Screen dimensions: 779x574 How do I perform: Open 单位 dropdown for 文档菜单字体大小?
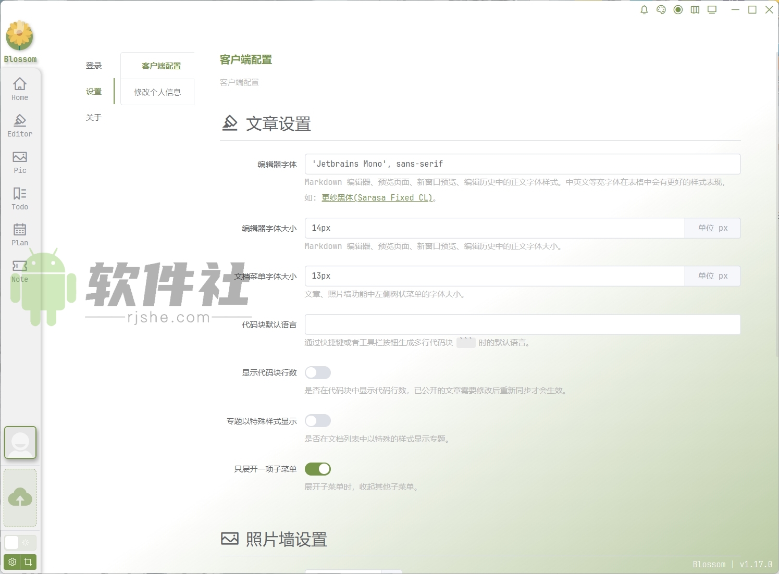pos(712,276)
